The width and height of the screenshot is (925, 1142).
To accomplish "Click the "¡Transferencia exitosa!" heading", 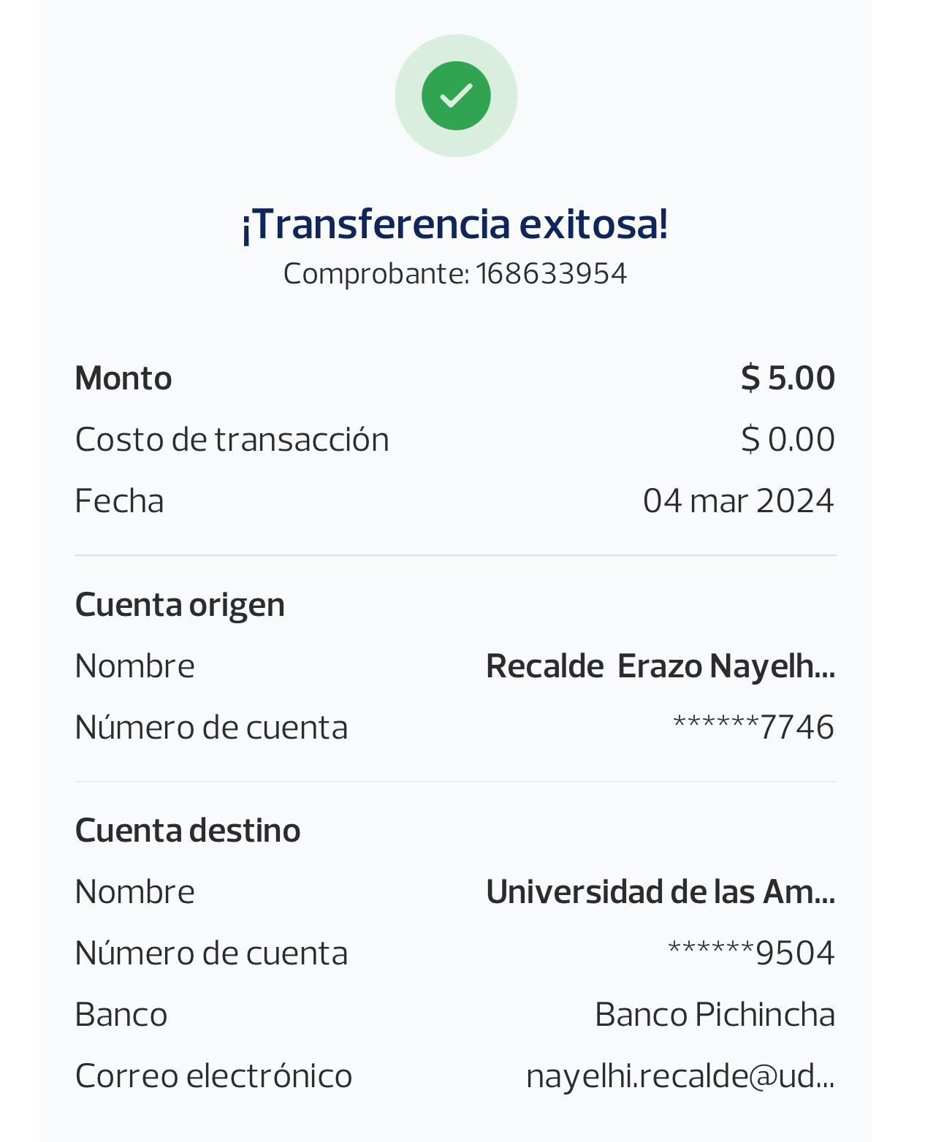I will coord(454,224).
